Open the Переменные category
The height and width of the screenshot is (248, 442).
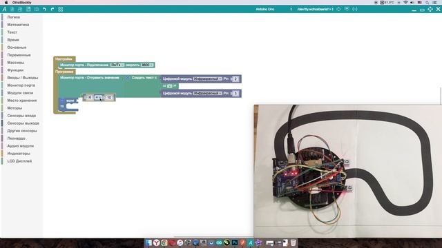pos(19,55)
